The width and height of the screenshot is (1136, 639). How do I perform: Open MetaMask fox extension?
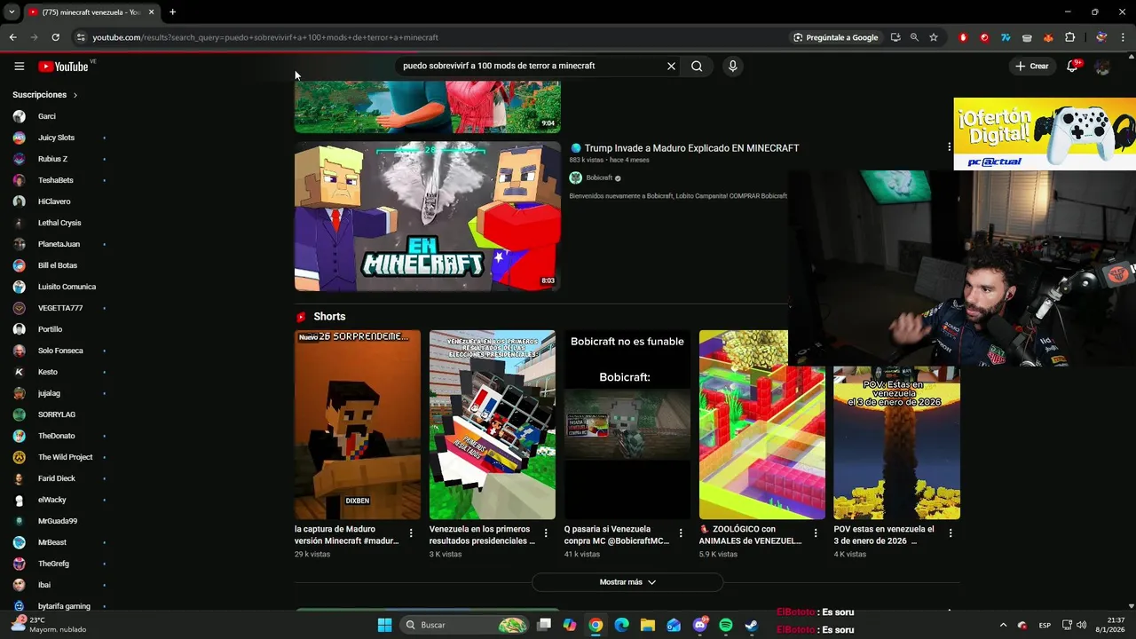click(x=1048, y=37)
